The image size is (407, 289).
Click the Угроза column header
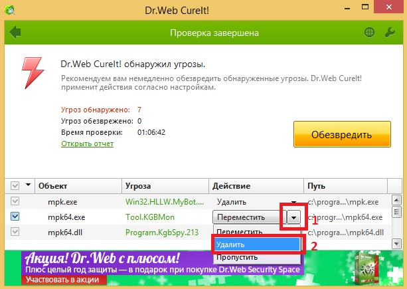(165, 186)
